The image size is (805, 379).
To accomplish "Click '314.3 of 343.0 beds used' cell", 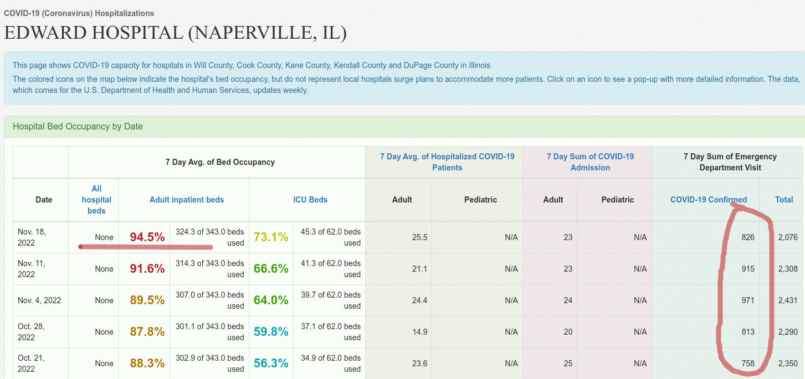I will [209, 269].
